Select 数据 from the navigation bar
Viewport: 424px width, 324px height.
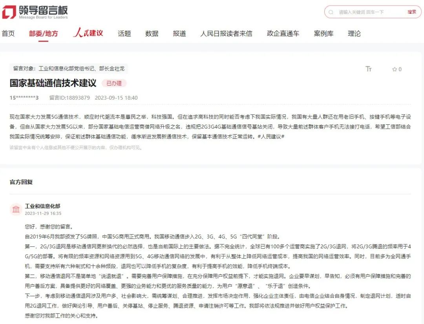152,33
